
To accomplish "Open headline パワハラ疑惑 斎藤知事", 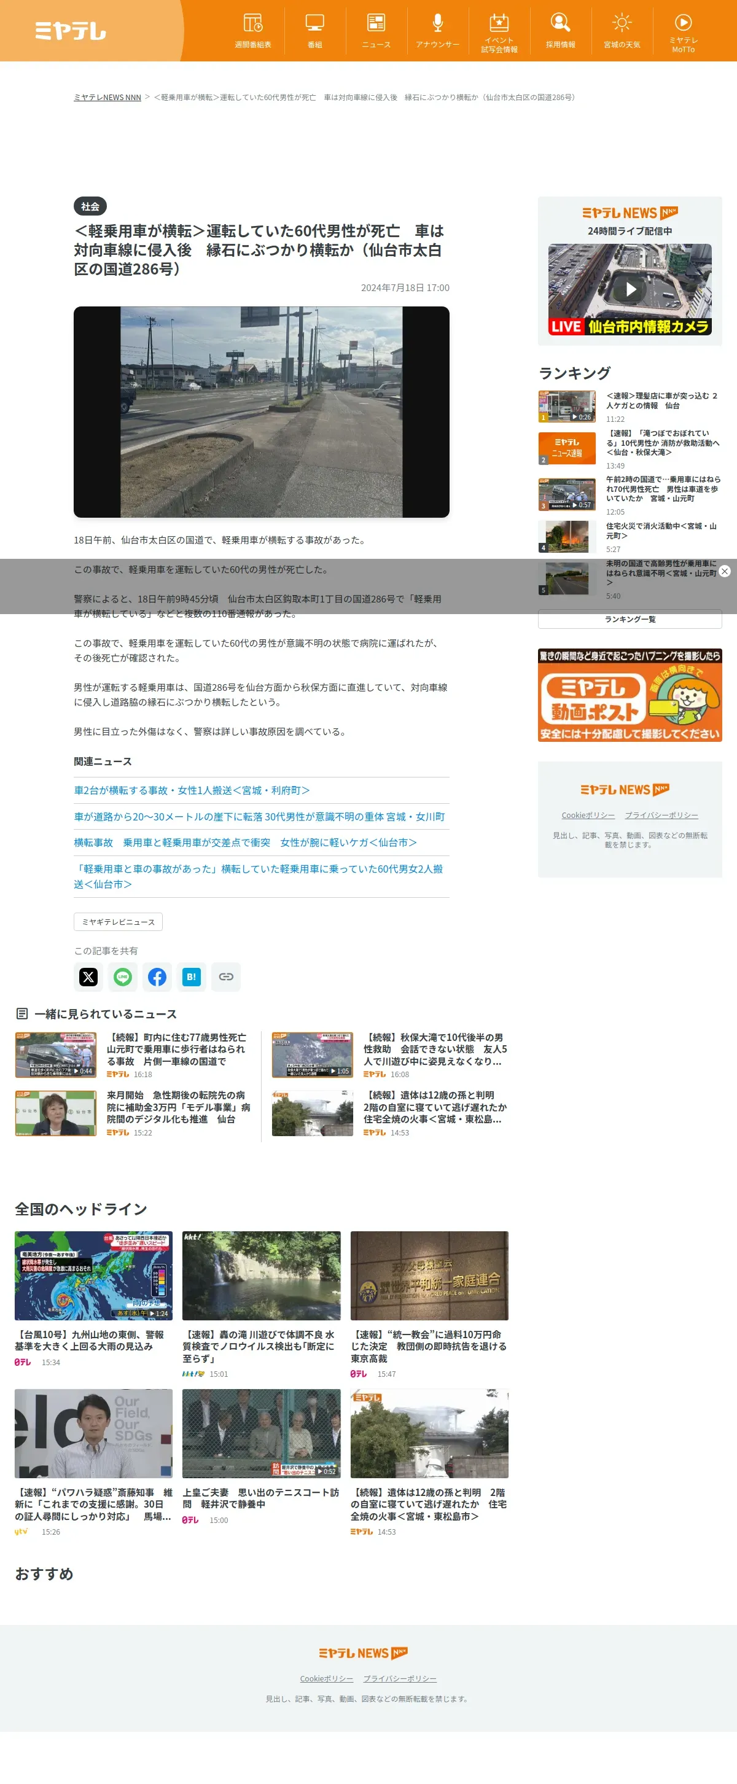I will [93, 1504].
